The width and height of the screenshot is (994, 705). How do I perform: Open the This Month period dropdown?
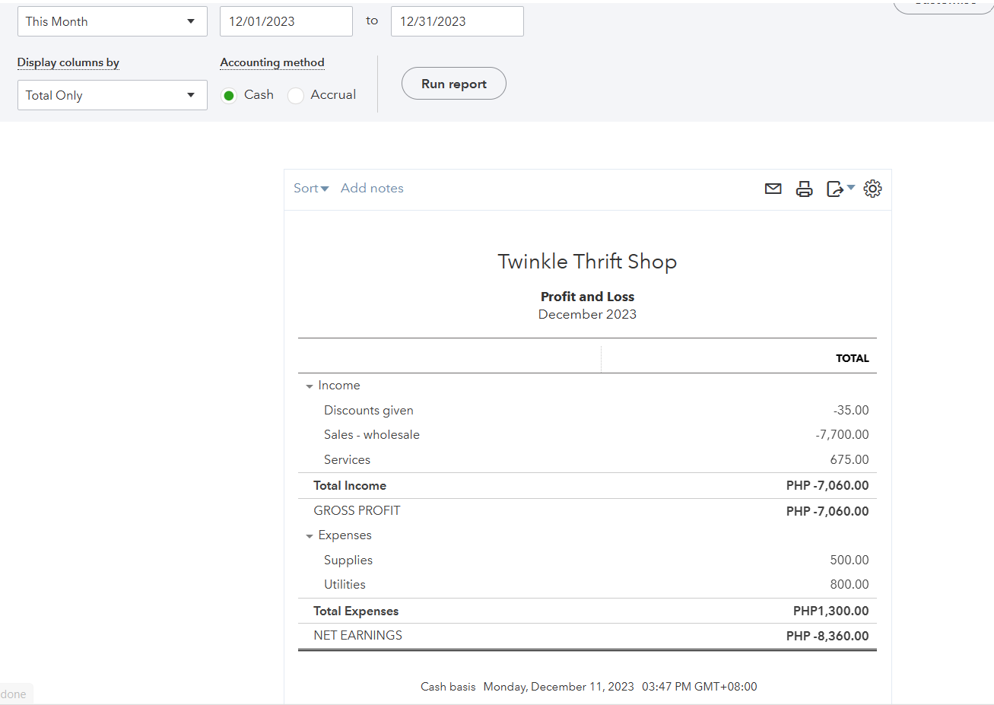[x=112, y=21]
